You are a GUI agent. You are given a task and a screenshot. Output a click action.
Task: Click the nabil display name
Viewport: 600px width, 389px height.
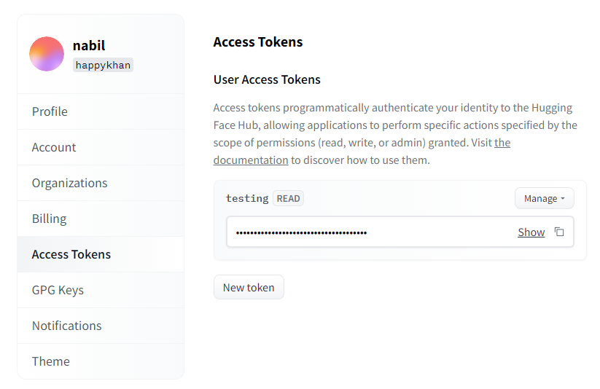coord(89,45)
